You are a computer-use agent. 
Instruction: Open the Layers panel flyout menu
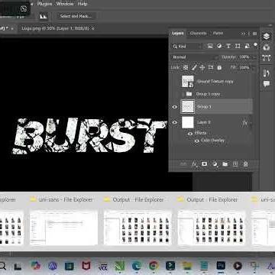pyautogui.click(x=254, y=34)
